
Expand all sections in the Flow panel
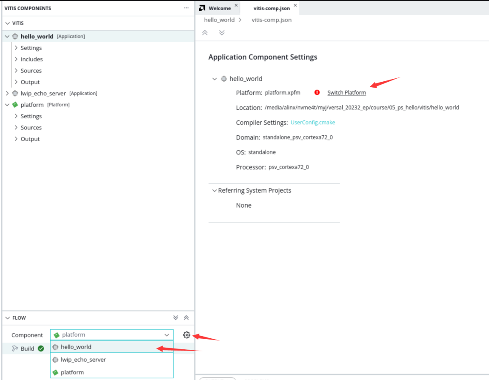176,317
